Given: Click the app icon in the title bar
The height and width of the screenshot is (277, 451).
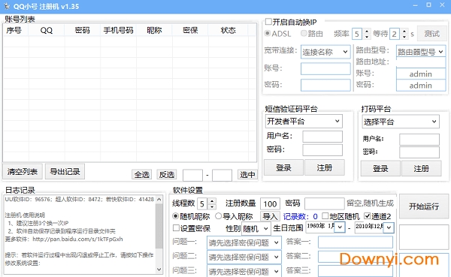Looking at the screenshot, I should coord(7,6).
